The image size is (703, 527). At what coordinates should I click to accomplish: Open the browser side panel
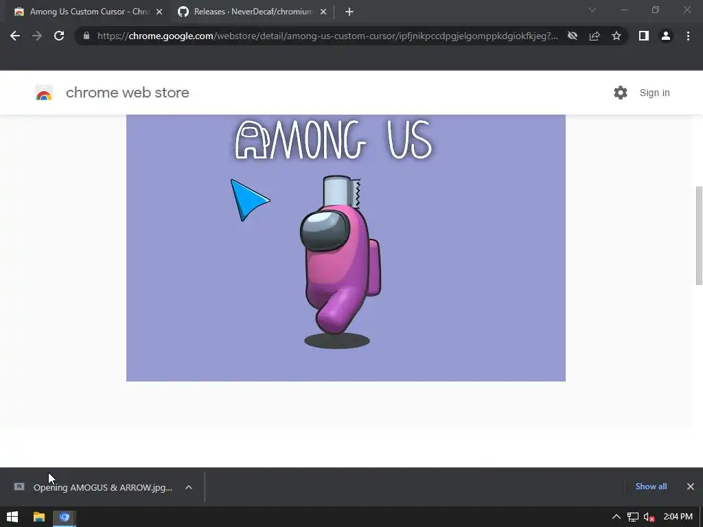644,36
